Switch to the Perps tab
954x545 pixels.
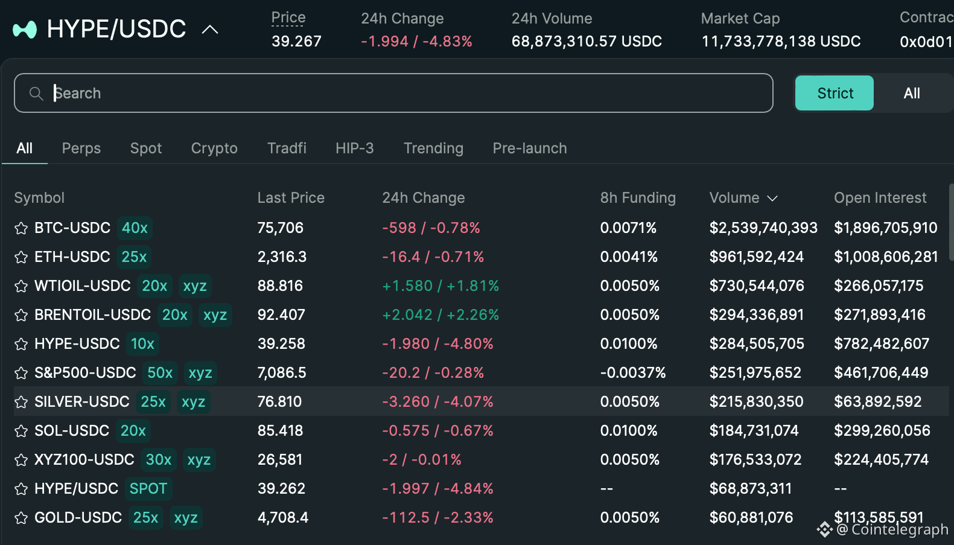tap(81, 148)
